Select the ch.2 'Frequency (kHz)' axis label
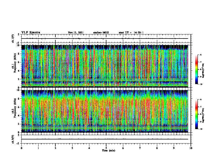This screenshot has width=215, height=166. pos(15,108)
